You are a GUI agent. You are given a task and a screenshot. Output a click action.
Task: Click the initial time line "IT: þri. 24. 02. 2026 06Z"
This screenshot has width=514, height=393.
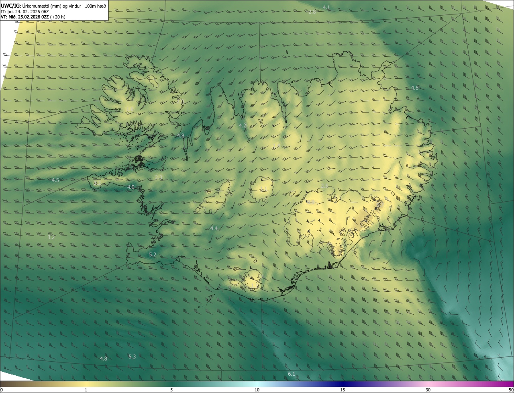click(25, 12)
